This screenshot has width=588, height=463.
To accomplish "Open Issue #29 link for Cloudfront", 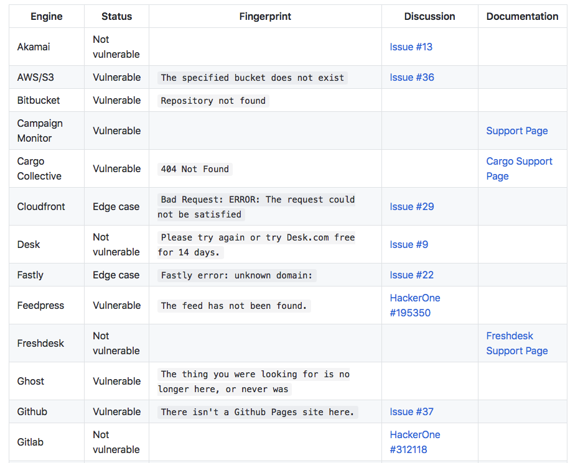I will click(x=412, y=206).
